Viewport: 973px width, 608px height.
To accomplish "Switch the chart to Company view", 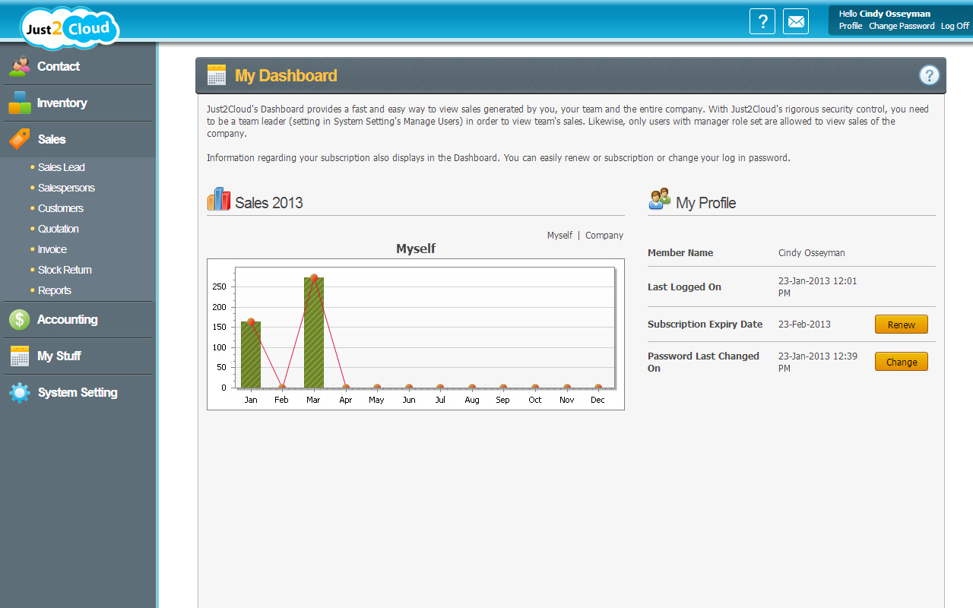I will [x=604, y=235].
